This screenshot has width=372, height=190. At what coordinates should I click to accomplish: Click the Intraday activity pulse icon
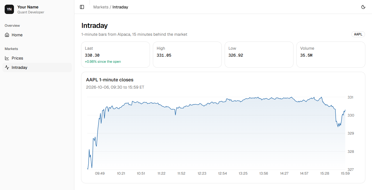7,67
